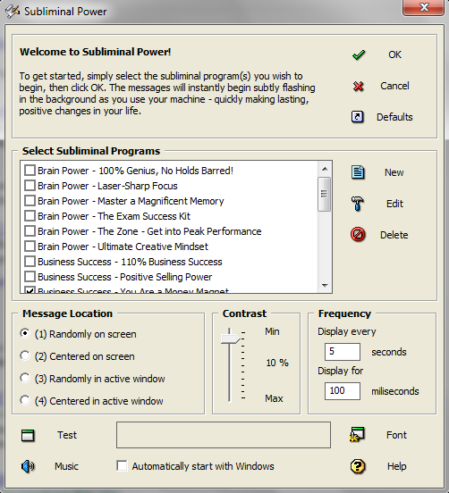Uncheck You Are a Money Magnet checkbox
The image size is (449, 493).
[30, 290]
